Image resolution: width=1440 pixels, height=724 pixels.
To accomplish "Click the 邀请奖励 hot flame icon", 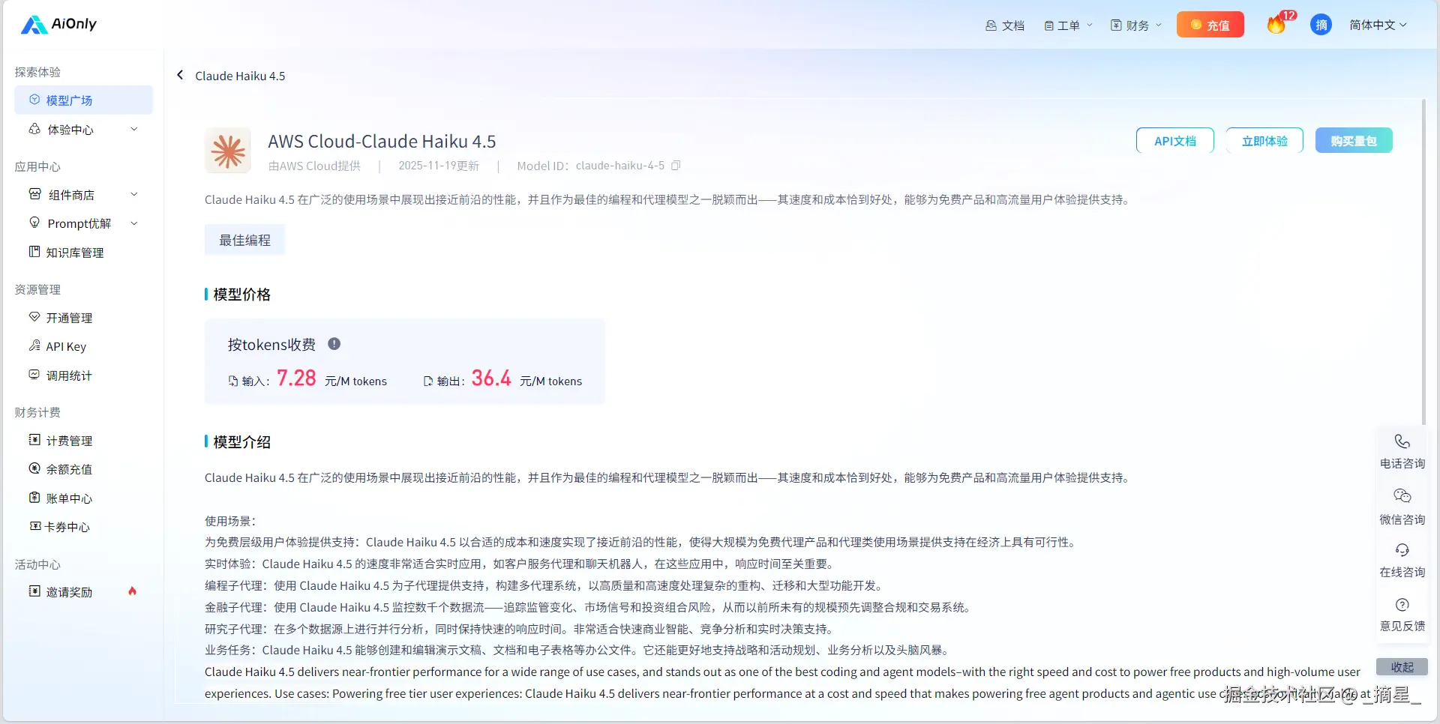I will (133, 591).
